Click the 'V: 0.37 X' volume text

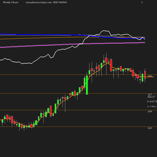(x=152, y=101)
